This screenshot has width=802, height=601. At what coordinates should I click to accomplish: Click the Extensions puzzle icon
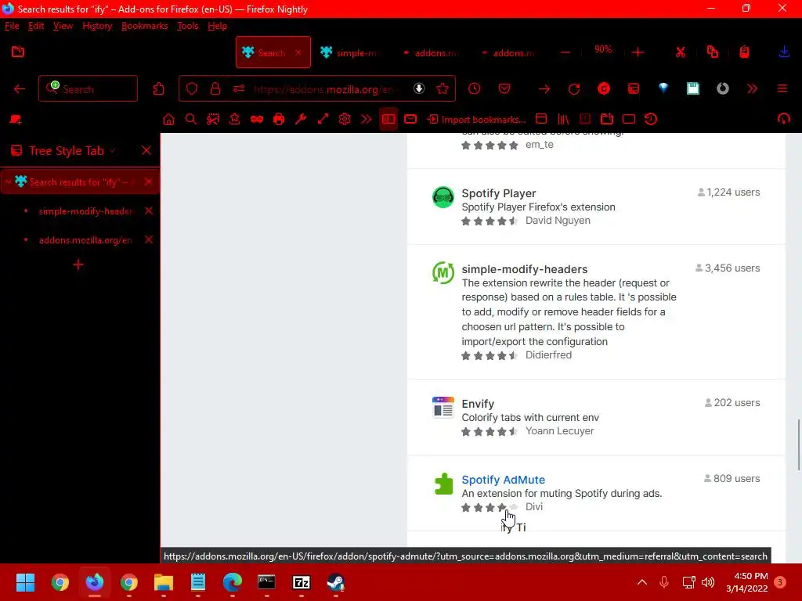pyautogui.click(x=158, y=89)
